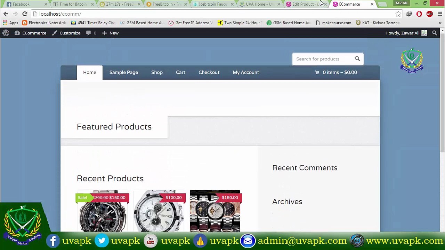The height and width of the screenshot is (250, 445).
Task: Open the Two Simple 24-Hour bookmark
Action: pyautogui.click(x=240, y=23)
